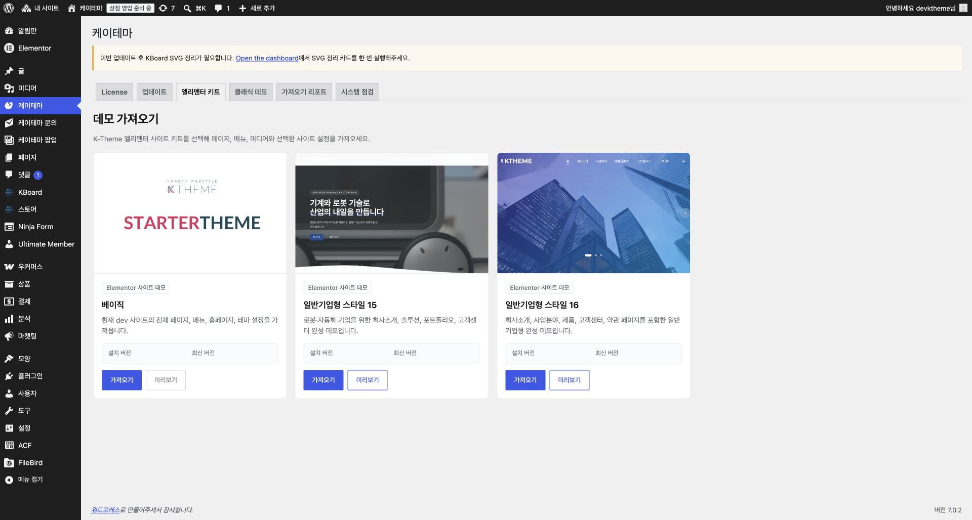Click the 마케팅 megaphone icon
Viewport: 972px width, 520px height.
[x=9, y=336]
